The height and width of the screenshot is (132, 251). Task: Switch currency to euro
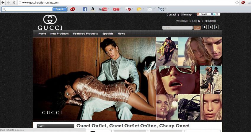click(x=211, y=27)
